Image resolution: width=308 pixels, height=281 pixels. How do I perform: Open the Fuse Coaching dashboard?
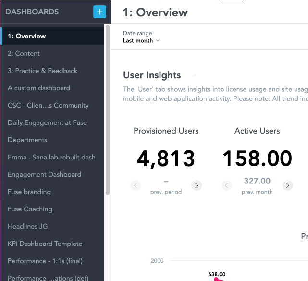[x=30, y=209]
